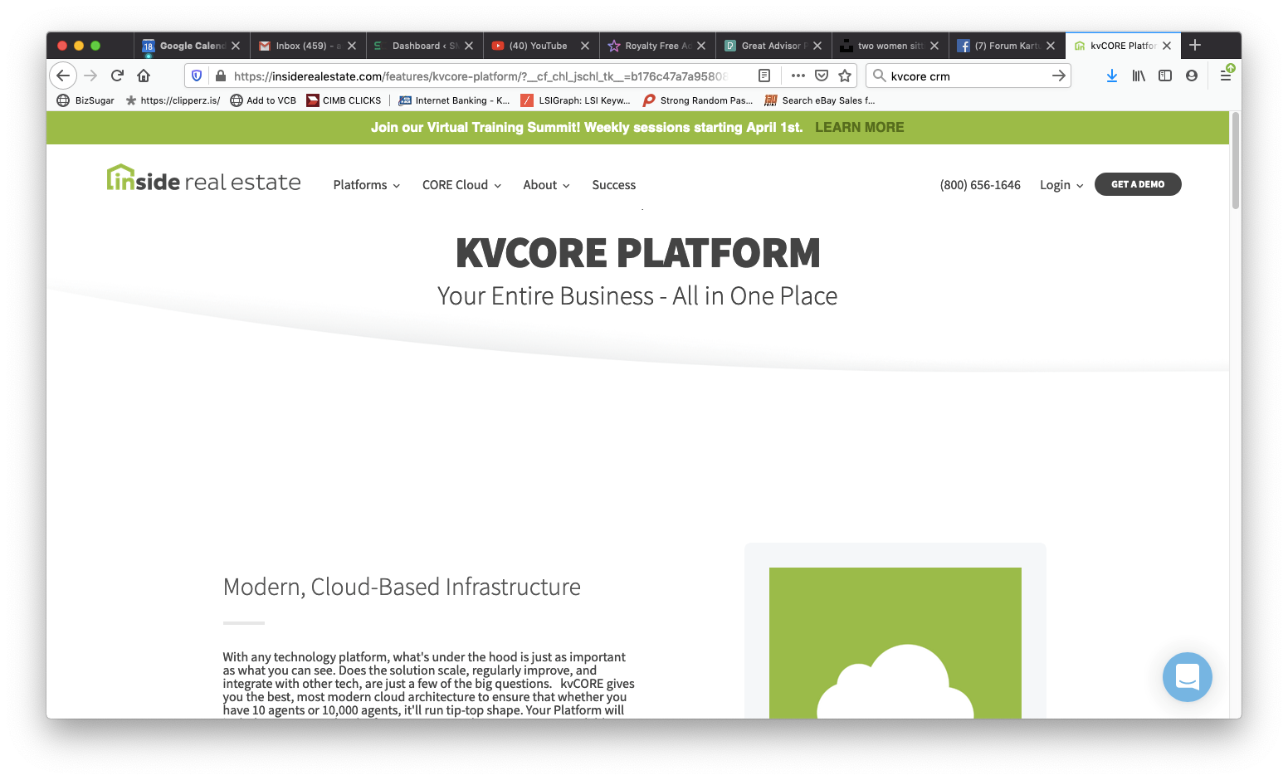Open the Internet Banking bookmark
The width and height of the screenshot is (1288, 780).
pos(454,100)
